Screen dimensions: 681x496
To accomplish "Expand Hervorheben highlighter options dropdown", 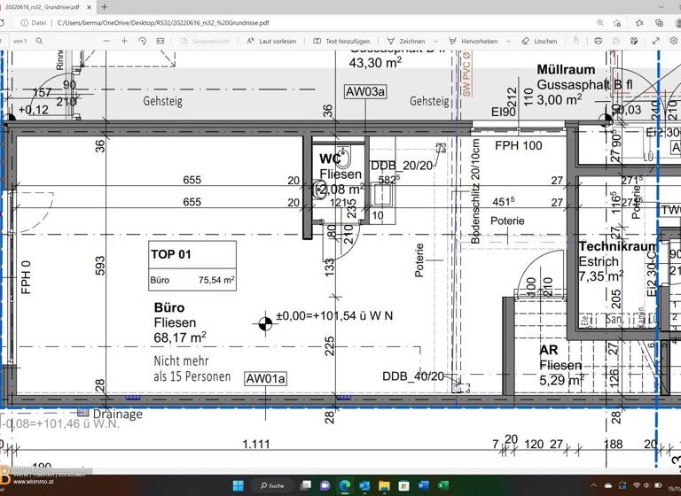I will pos(506,41).
